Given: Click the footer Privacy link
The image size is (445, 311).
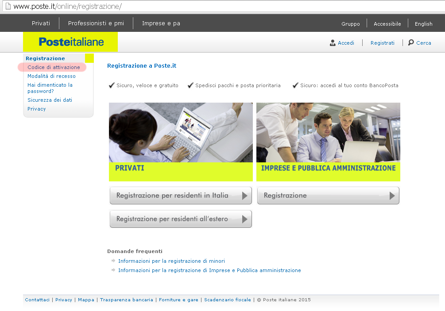Looking at the screenshot, I should point(64,299).
